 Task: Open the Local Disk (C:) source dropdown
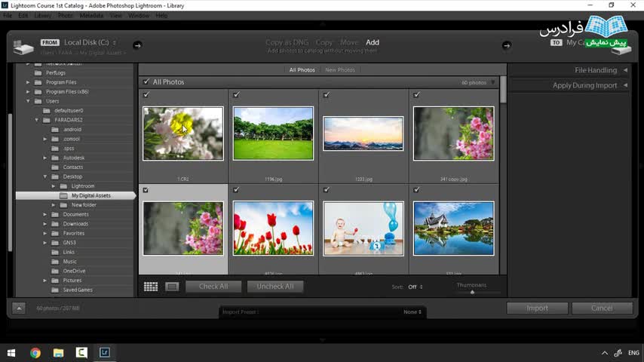[90, 42]
